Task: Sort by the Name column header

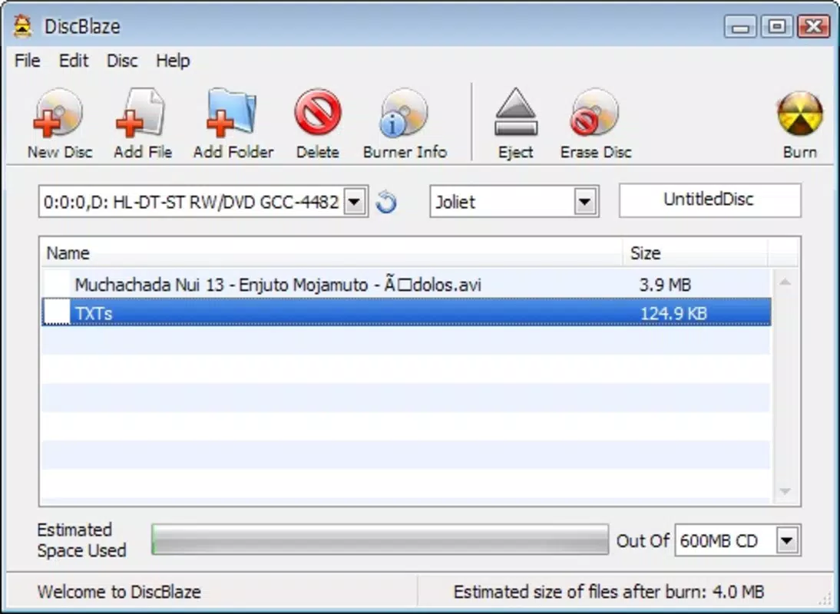Action: [x=332, y=253]
